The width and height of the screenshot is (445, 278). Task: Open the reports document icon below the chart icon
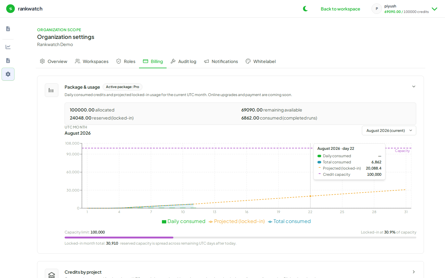(8, 61)
